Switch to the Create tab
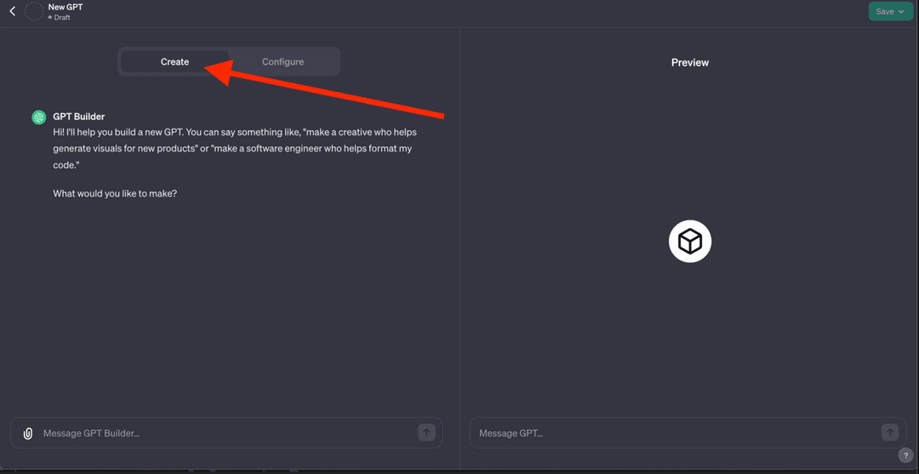Image resolution: width=919 pixels, height=474 pixels. click(x=174, y=62)
